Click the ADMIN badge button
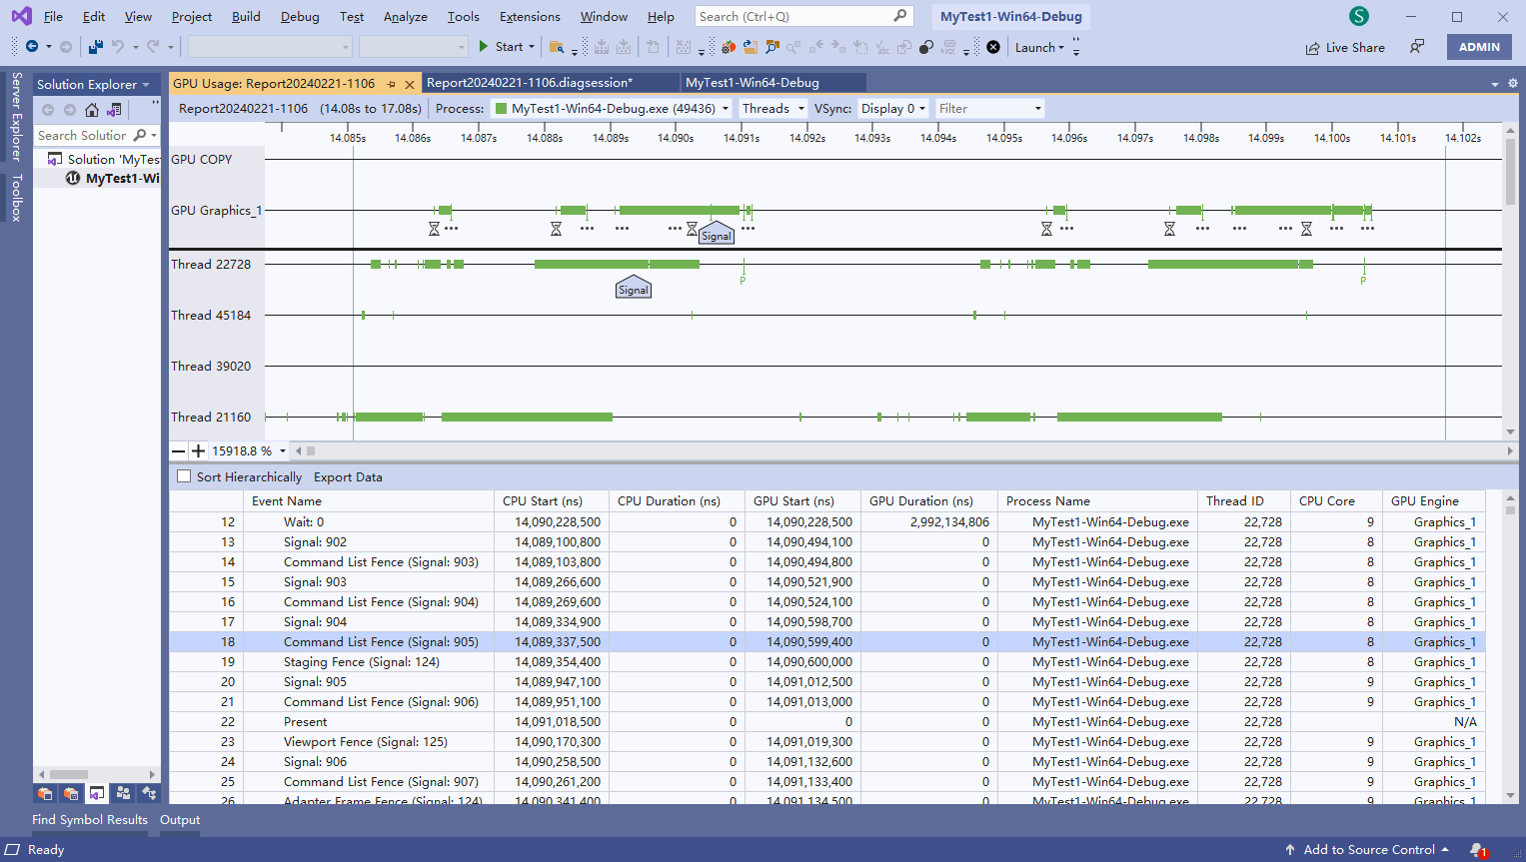This screenshot has height=862, width=1526. point(1479,47)
